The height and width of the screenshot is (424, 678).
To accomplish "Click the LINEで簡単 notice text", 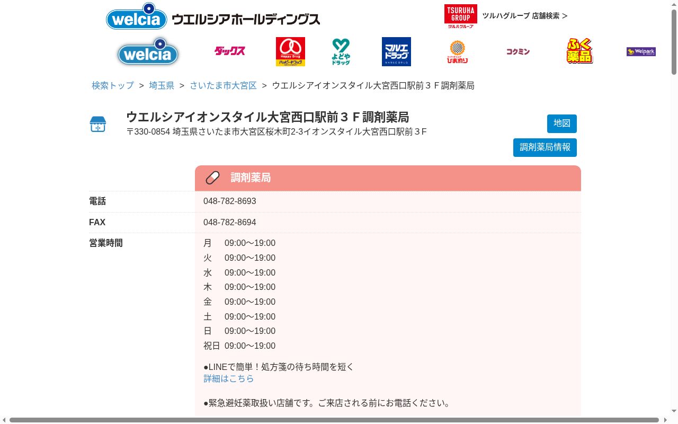I will point(279,367).
